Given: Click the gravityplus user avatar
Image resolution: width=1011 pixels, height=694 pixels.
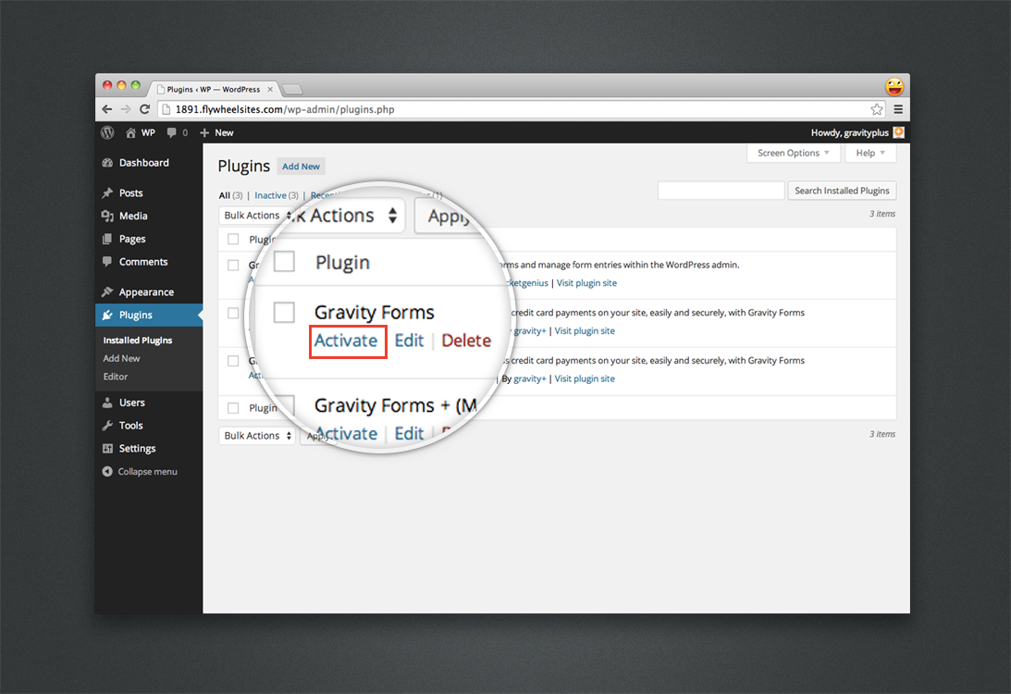Looking at the screenshot, I should click(899, 133).
